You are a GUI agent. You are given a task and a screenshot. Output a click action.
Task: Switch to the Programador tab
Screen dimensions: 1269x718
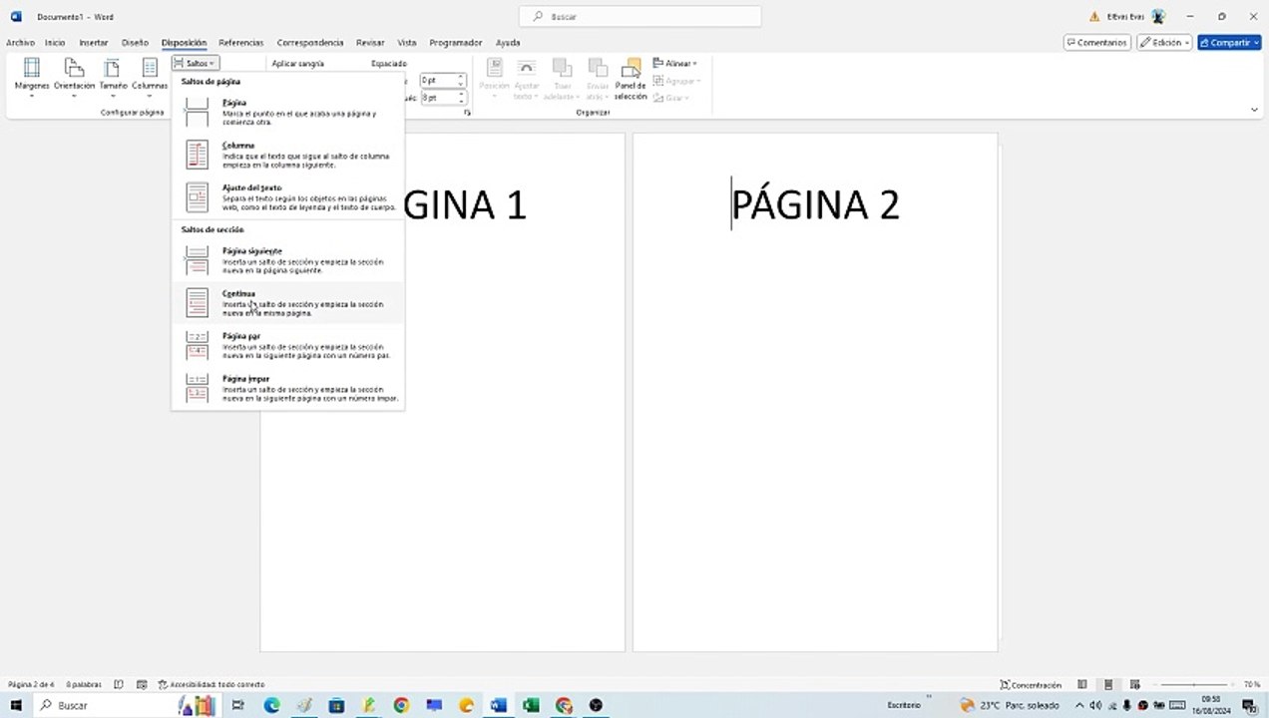456,43
